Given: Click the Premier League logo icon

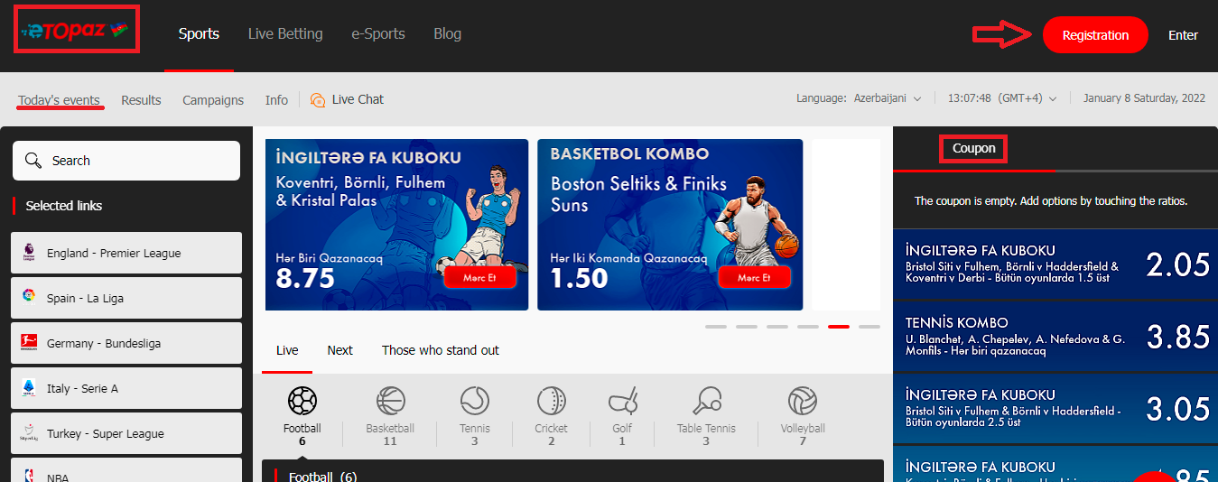Looking at the screenshot, I should (x=29, y=254).
